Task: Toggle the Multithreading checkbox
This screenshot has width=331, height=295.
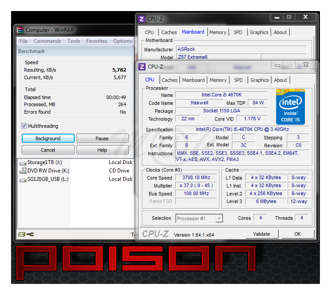Action: (x=24, y=126)
